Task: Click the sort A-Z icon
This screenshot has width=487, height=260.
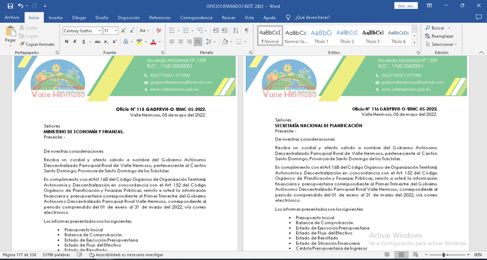Action: 236,31
